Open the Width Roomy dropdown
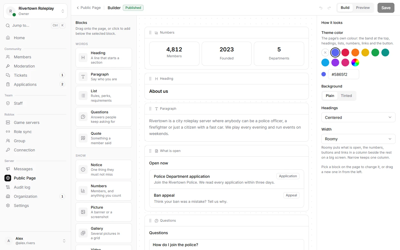 coord(358,139)
